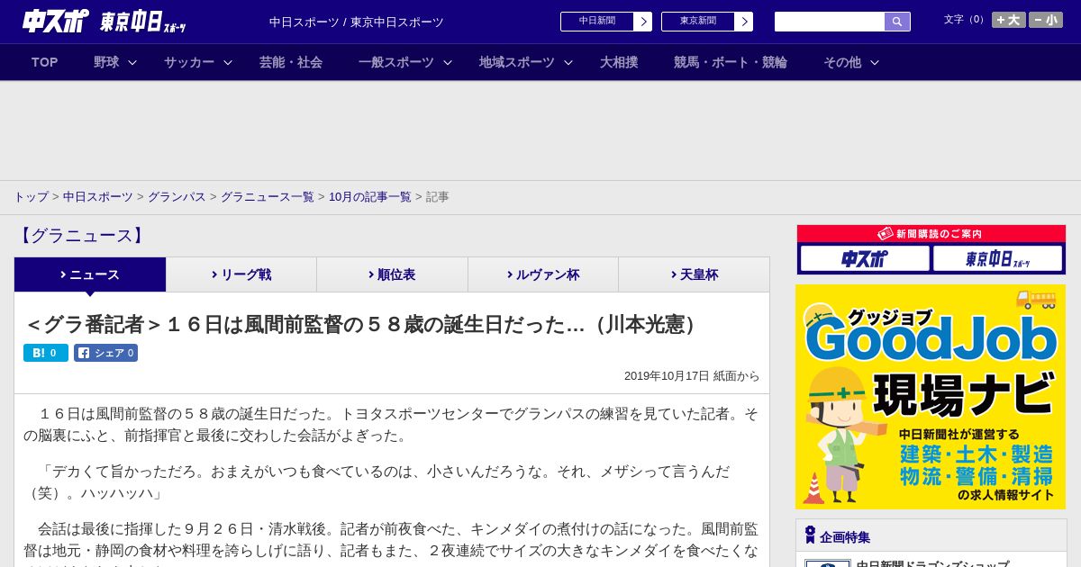Click the 【グラニュース】 section heading
Screen dimensions: 1081x567
(x=81, y=236)
